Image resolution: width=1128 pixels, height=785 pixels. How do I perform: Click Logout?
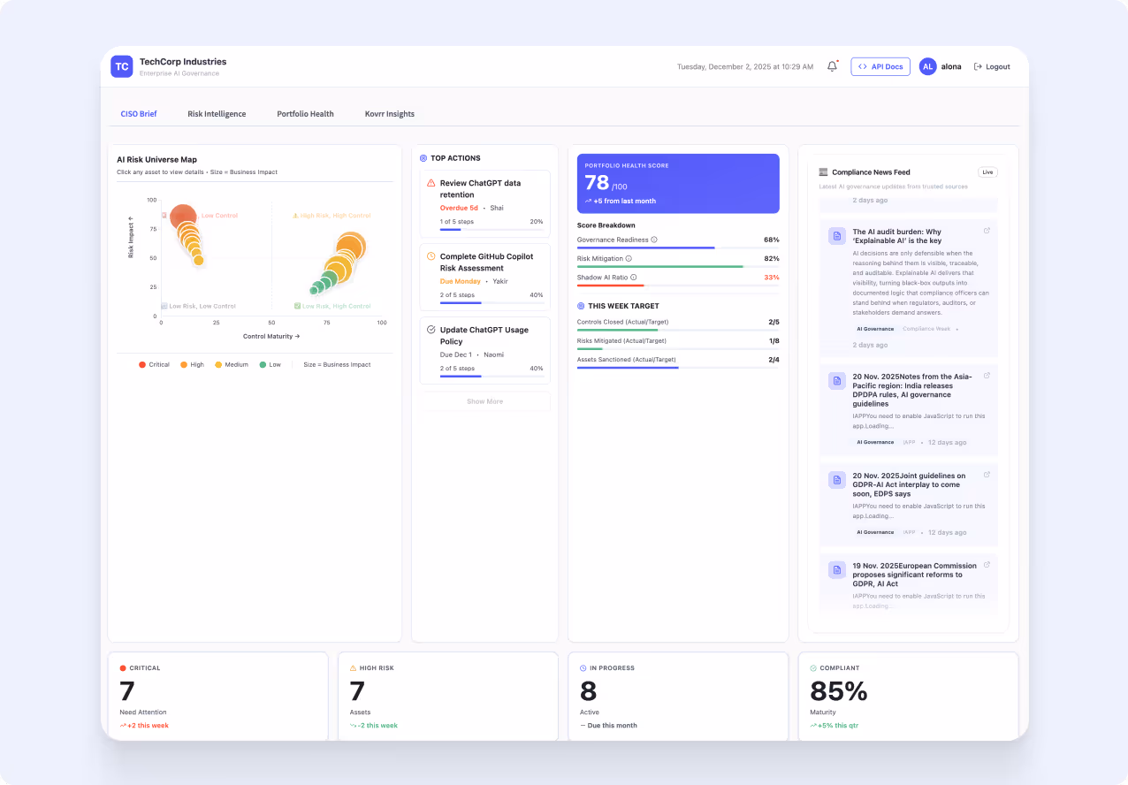click(x=991, y=66)
